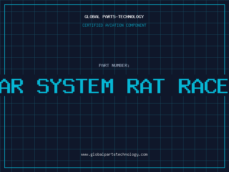Click the word SYSTEM in the scrolling banner

75,86
